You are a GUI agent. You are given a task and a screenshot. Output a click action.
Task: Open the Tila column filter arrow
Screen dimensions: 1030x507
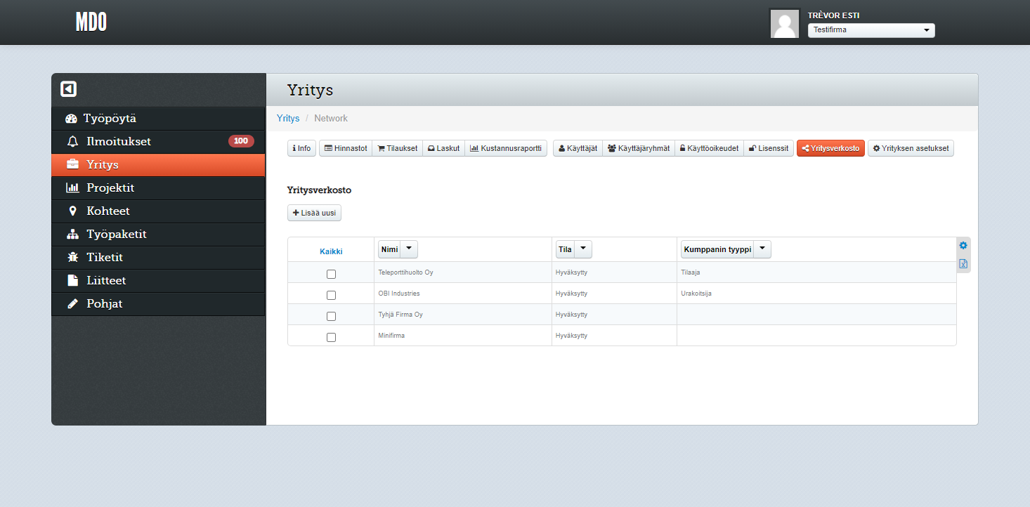(x=583, y=249)
